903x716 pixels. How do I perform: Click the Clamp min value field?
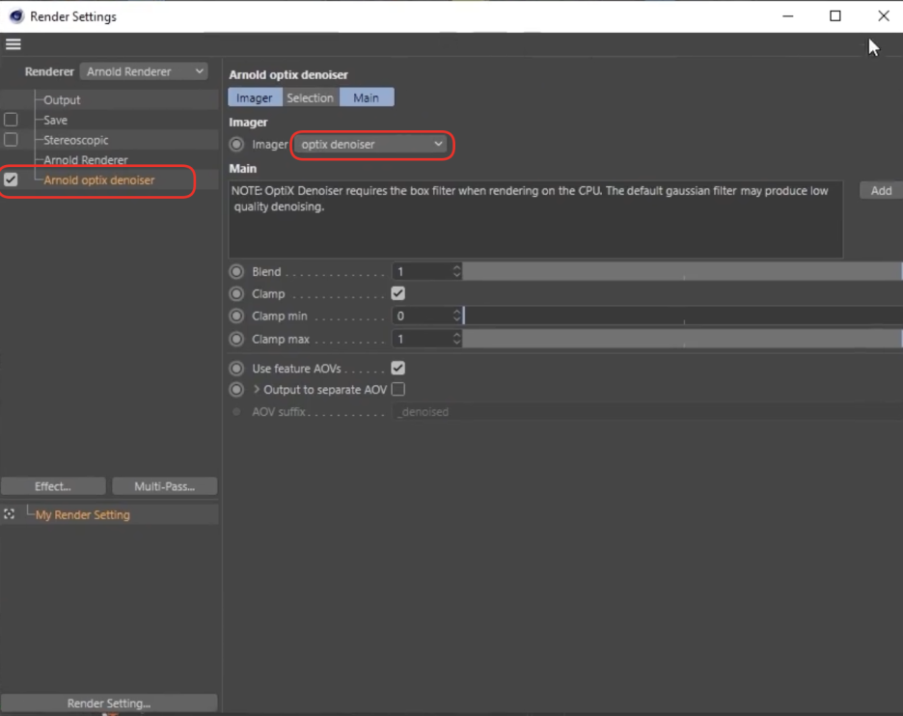(423, 316)
